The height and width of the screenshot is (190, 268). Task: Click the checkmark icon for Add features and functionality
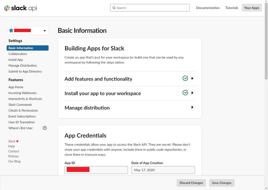click(x=185, y=78)
